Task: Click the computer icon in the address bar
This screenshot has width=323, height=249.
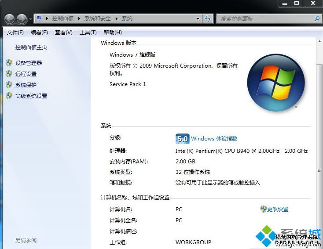Action: click(39, 18)
